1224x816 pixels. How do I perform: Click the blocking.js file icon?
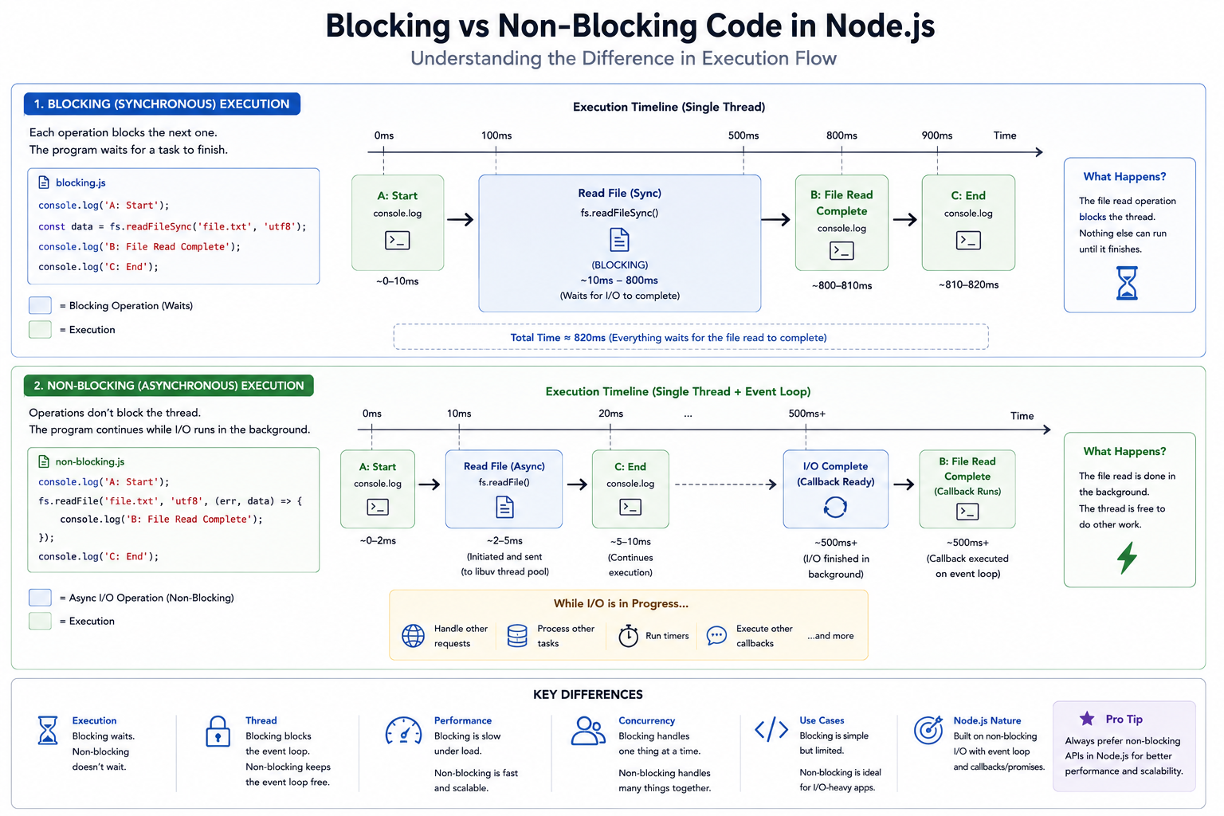tap(44, 182)
